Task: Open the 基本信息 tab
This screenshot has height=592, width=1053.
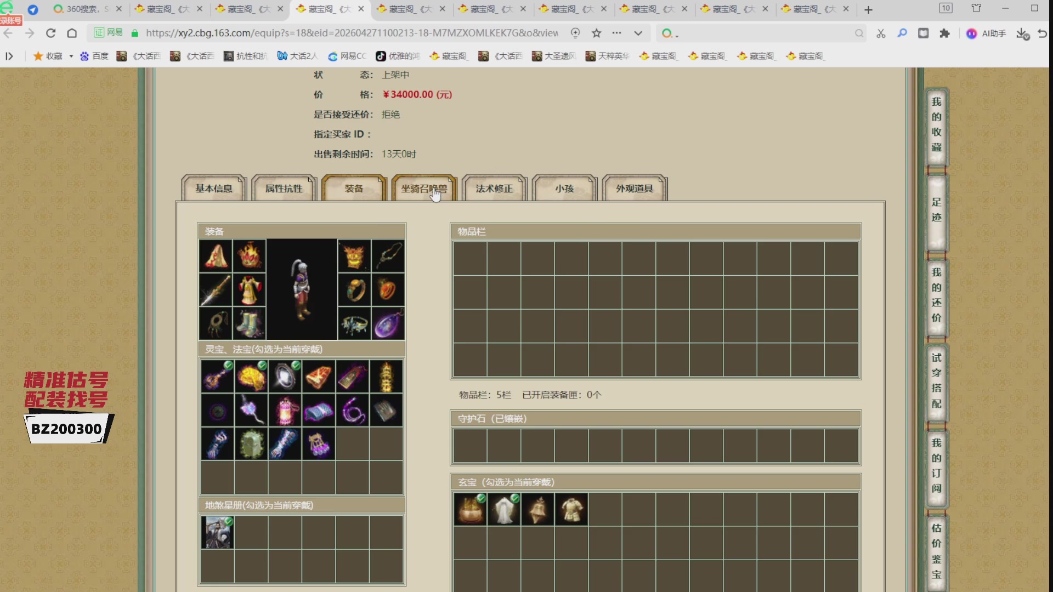Action: pos(214,189)
